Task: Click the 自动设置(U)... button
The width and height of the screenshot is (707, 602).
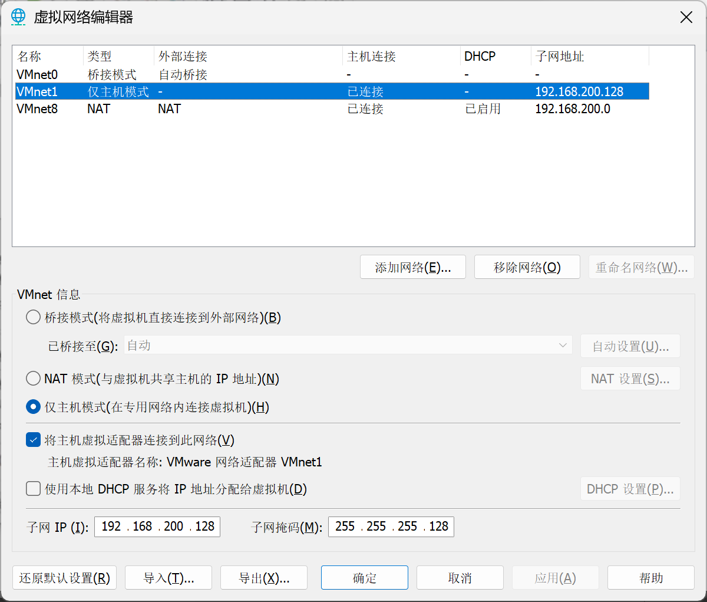Action: (630, 346)
